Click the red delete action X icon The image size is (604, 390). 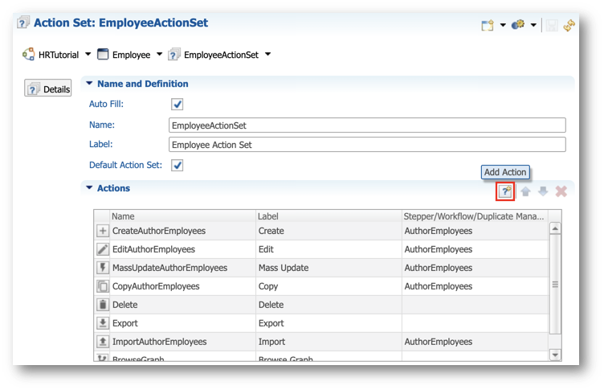click(561, 191)
